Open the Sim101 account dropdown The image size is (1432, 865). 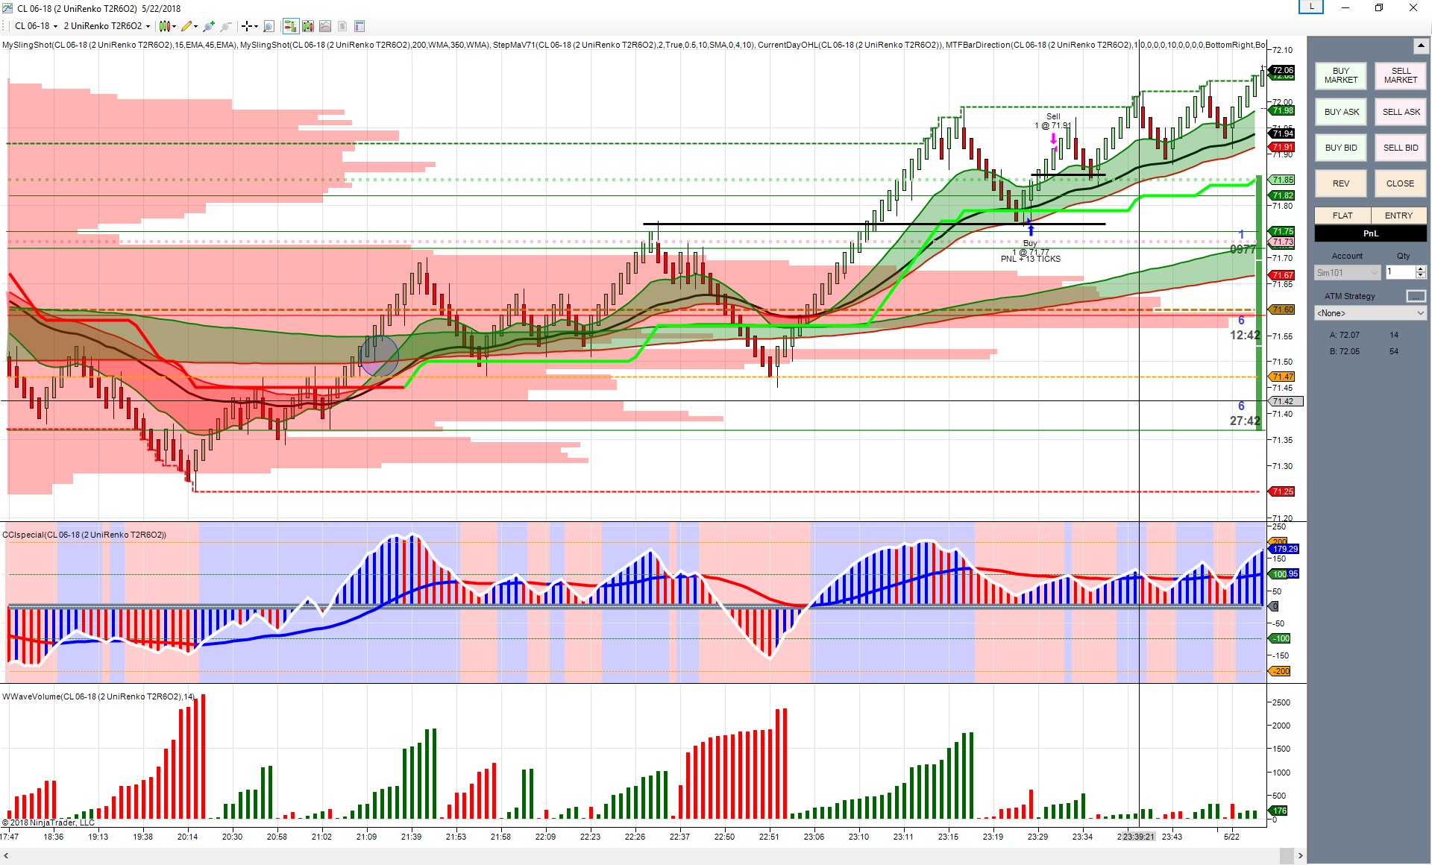1347,273
